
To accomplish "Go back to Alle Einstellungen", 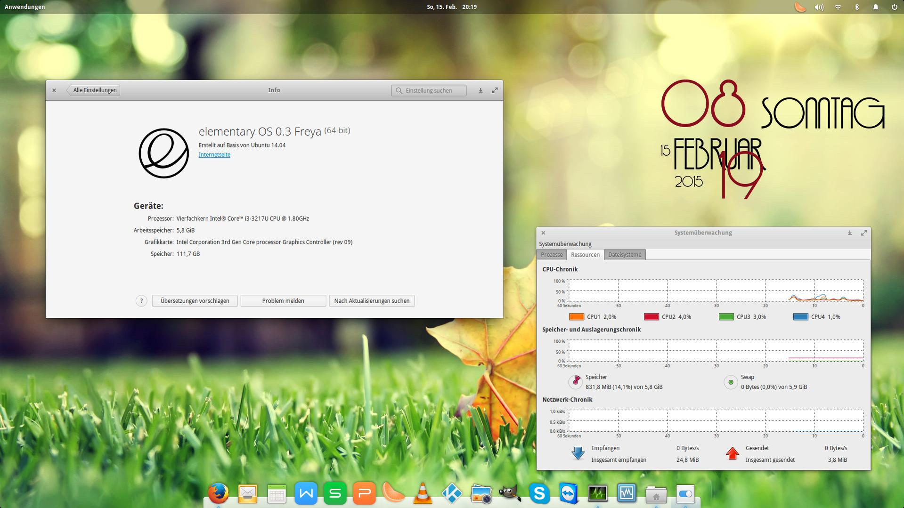I will point(94,90).
